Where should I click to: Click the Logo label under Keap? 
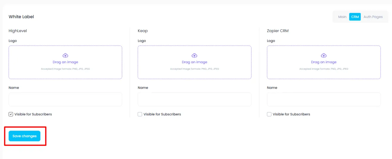tap(142, 41)
